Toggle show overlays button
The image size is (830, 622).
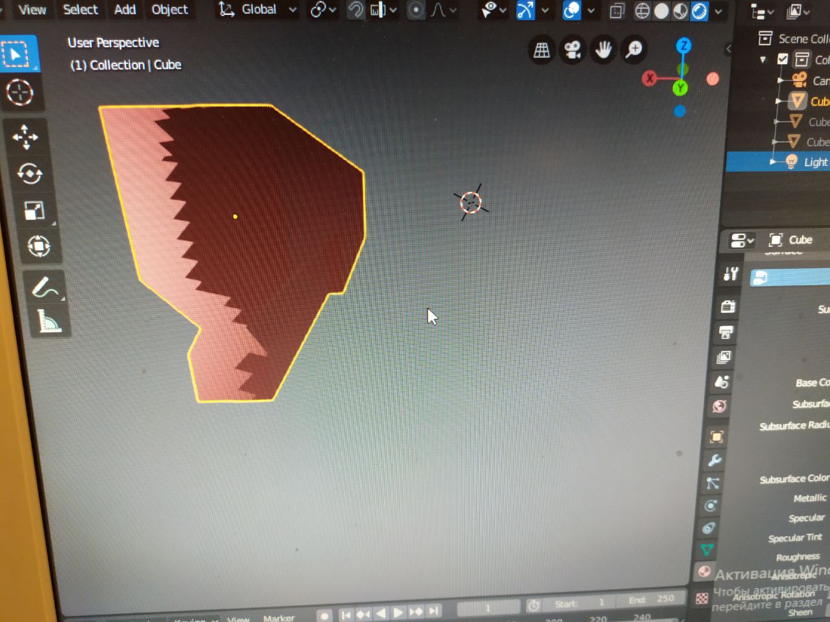click(x=571, y=10)
